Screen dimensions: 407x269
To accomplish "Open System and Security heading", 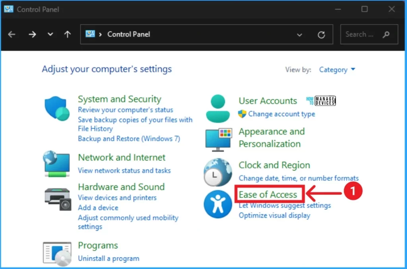I will (120, 99).
